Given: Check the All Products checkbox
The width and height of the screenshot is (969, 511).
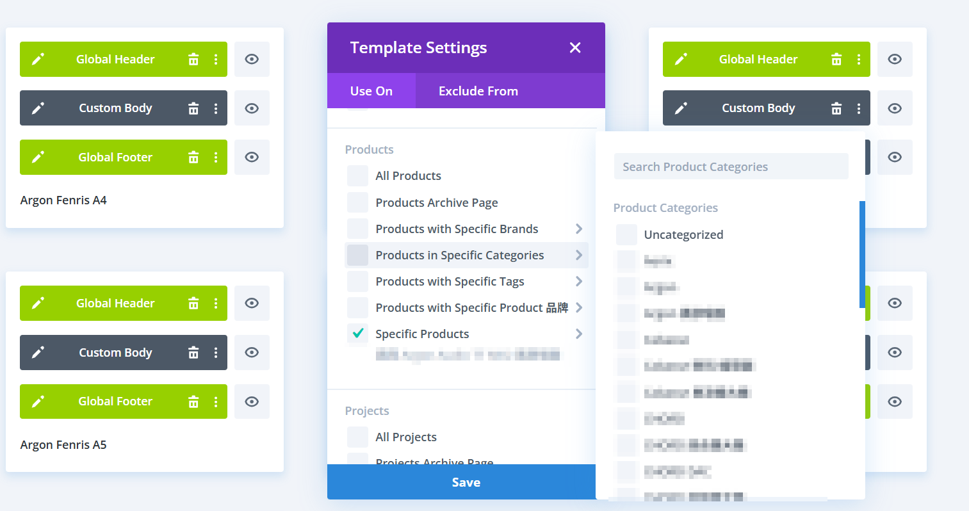Looking at the screenshot, I should (357, 175).
